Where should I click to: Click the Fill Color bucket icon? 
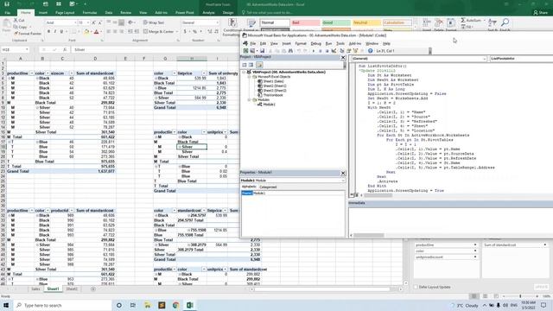point(86,32)
